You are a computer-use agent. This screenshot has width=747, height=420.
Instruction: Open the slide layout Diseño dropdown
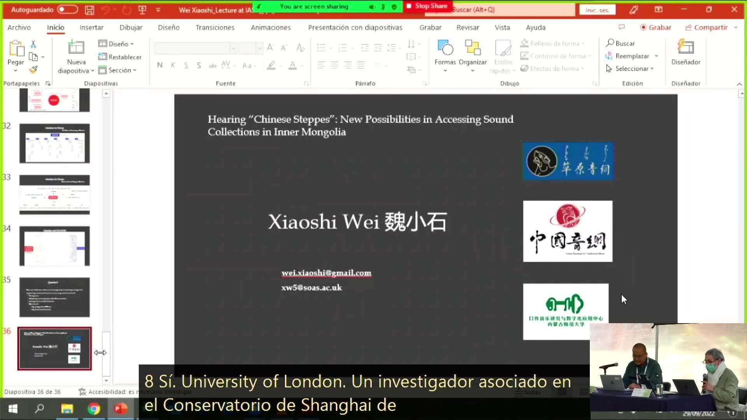pos(116,44)
